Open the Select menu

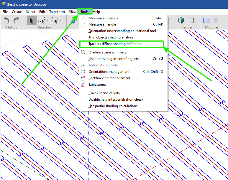[x=31, y=12]
